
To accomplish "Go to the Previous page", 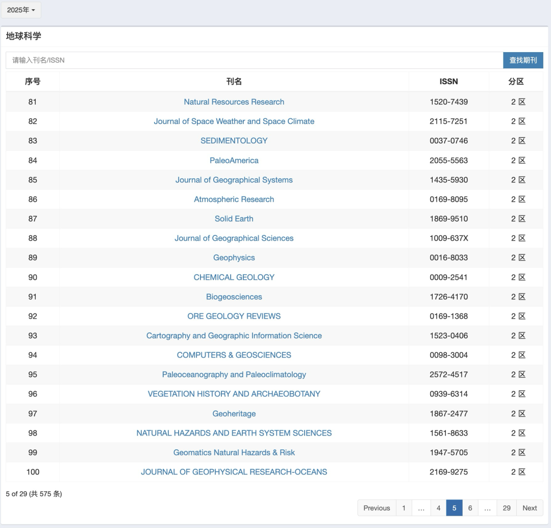I will point(377,508).
